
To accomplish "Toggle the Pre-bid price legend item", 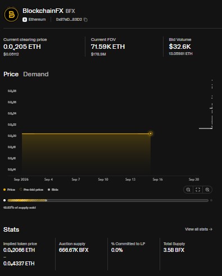I will (x=31, y=190).
